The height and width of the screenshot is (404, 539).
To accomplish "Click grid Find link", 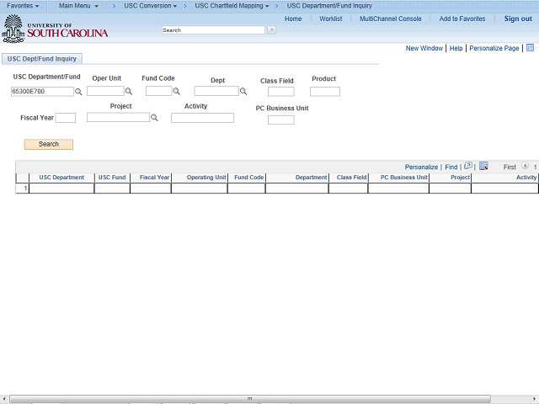I will pos(451,167).
